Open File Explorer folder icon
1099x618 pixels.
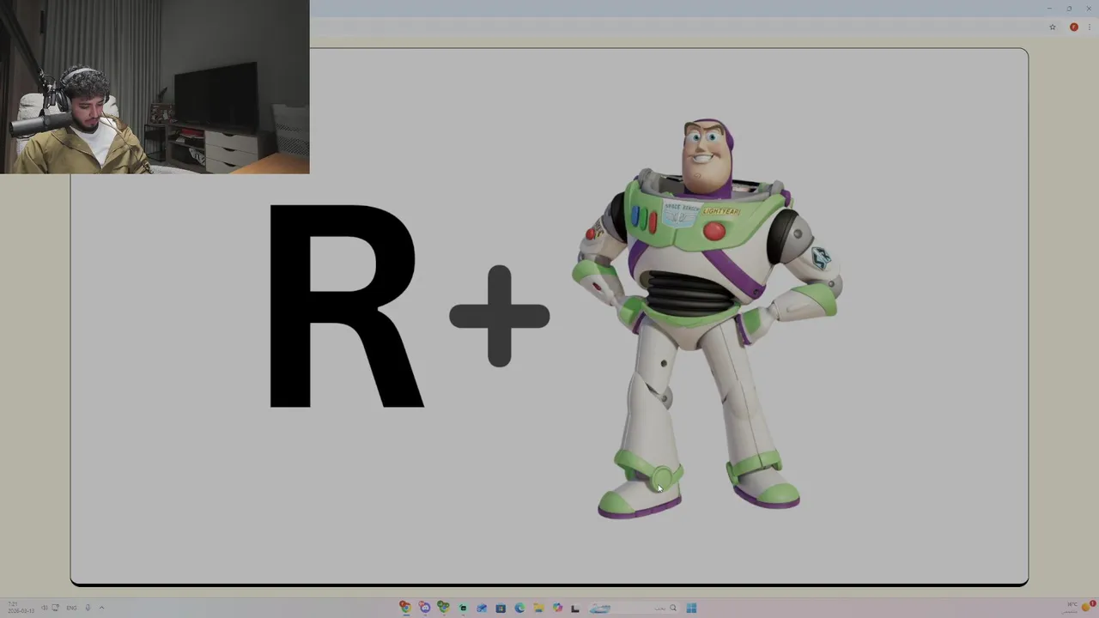538,608
